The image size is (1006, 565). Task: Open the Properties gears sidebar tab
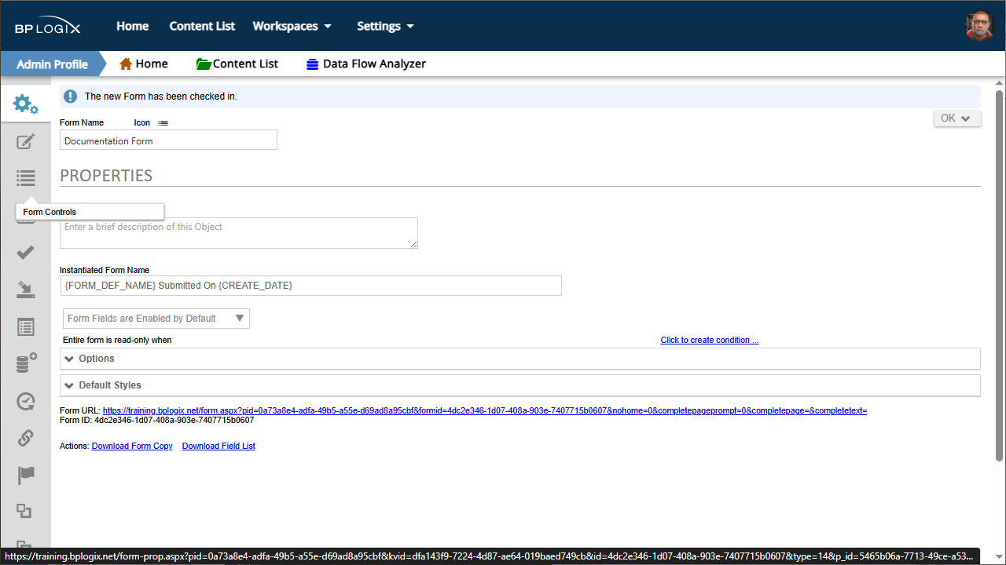[25, 104]
